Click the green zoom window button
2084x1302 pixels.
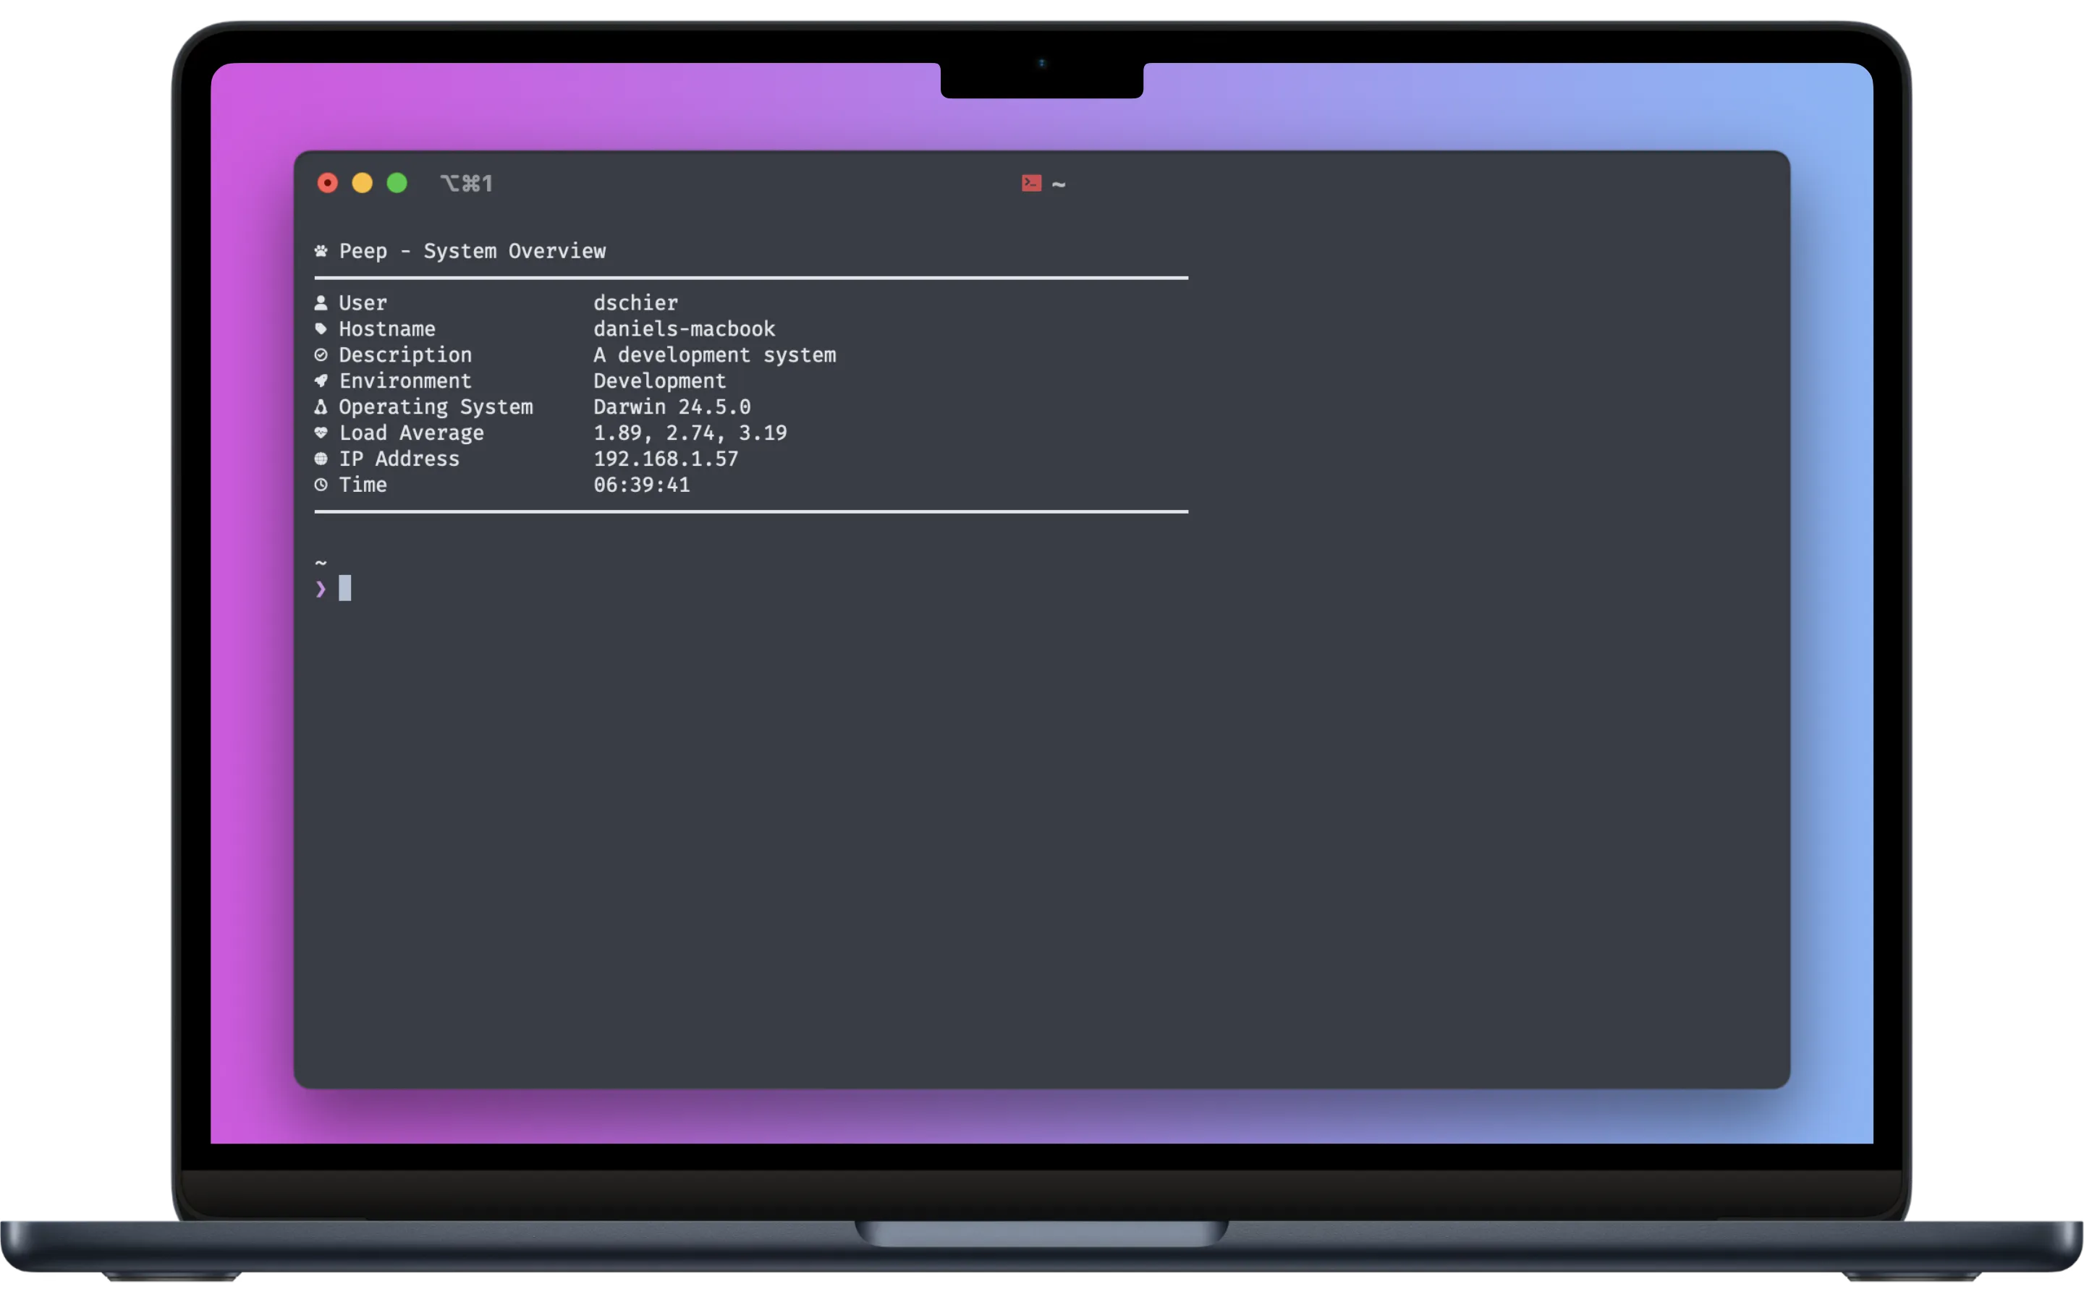pyautogui.click(x=397, y=184)
